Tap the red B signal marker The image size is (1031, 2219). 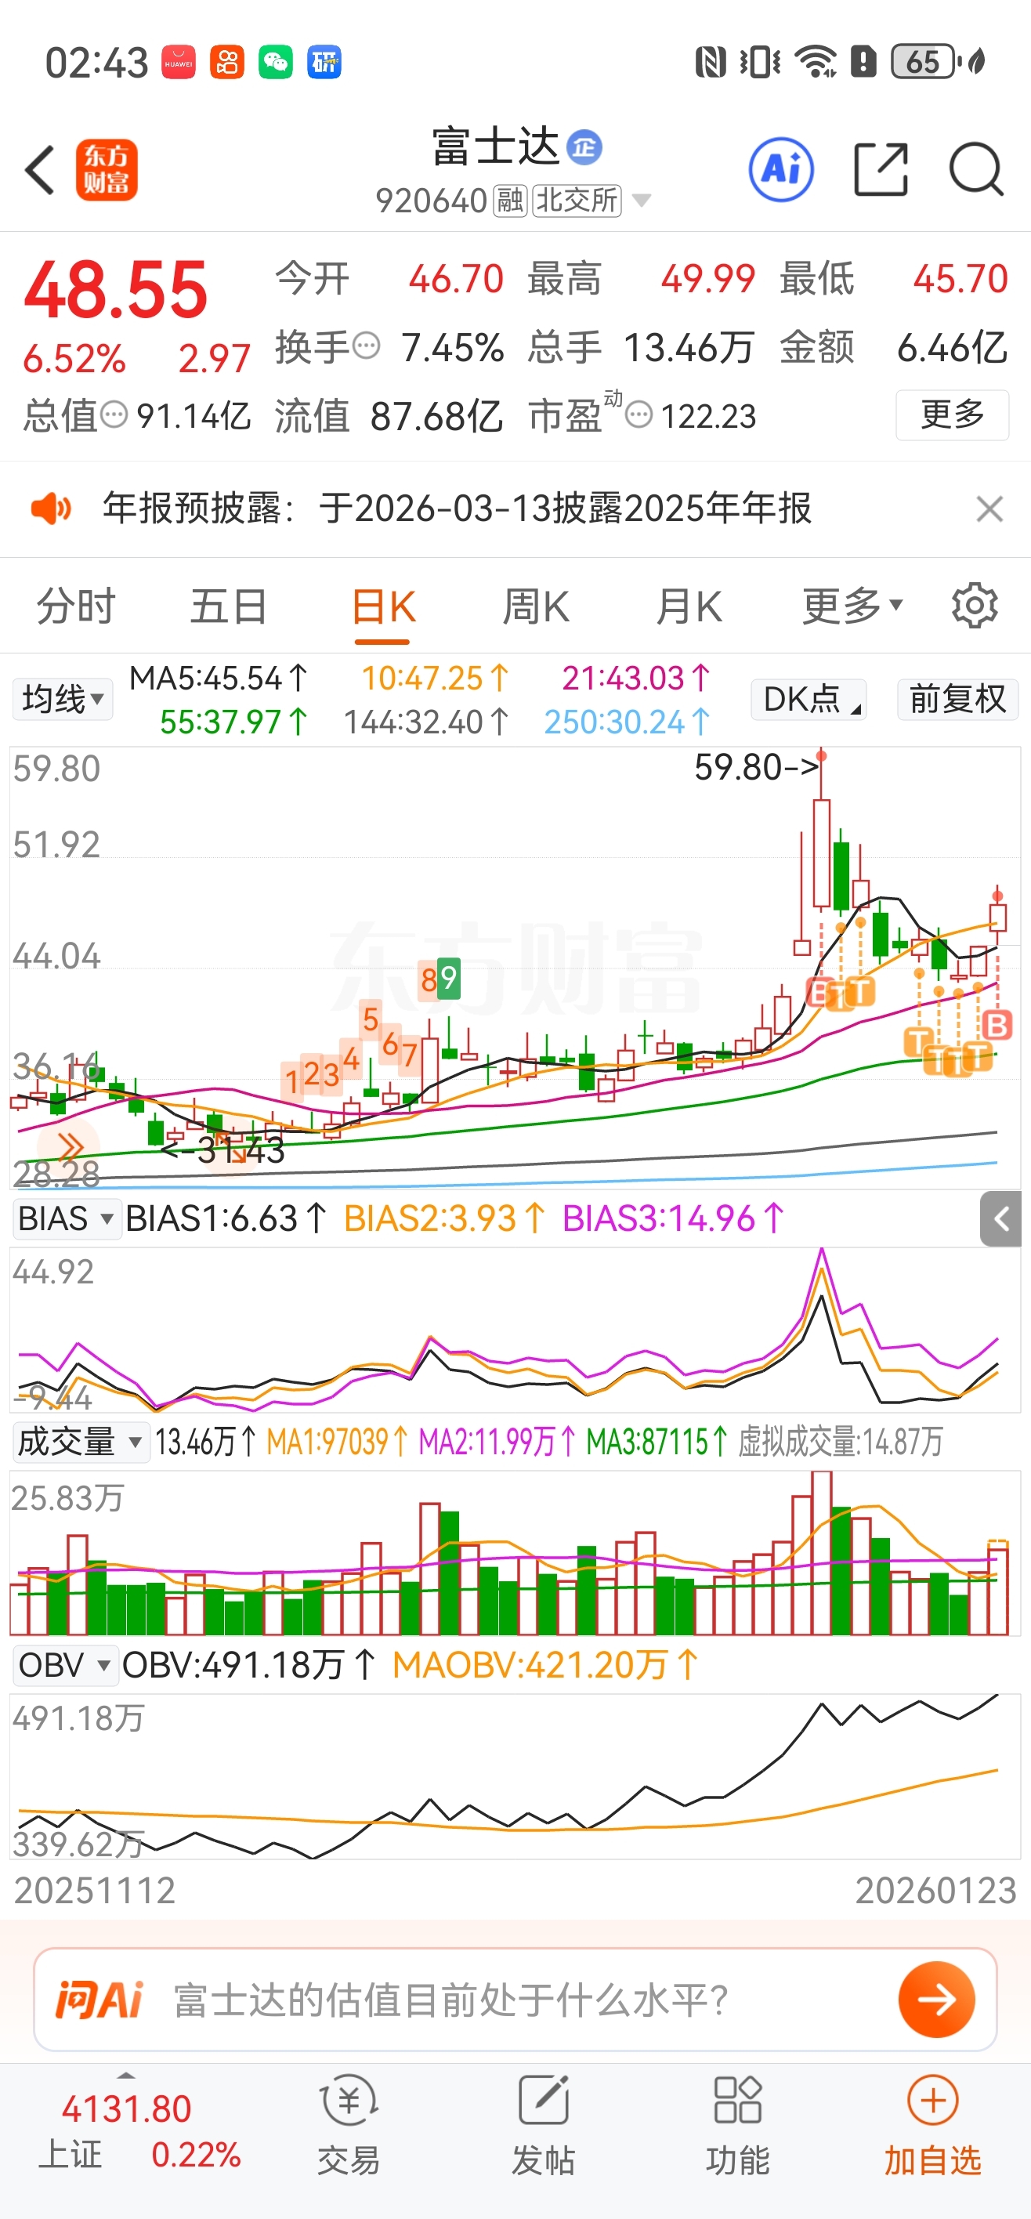(997, 1025)
